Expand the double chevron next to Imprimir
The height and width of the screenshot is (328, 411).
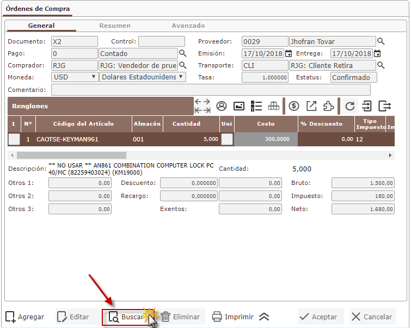(264, 317)
